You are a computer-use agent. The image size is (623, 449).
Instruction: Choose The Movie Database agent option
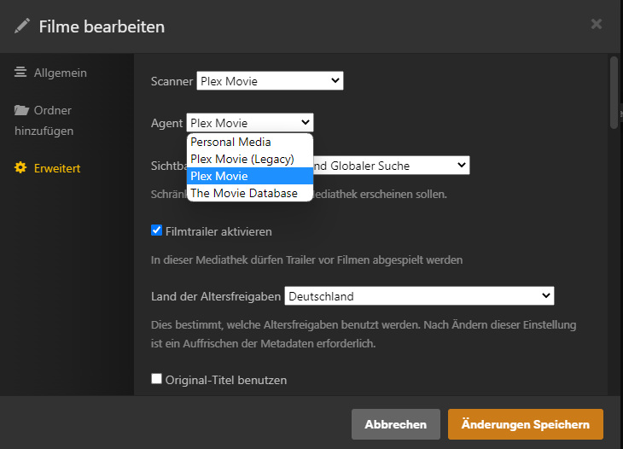[x=250, y=193]
